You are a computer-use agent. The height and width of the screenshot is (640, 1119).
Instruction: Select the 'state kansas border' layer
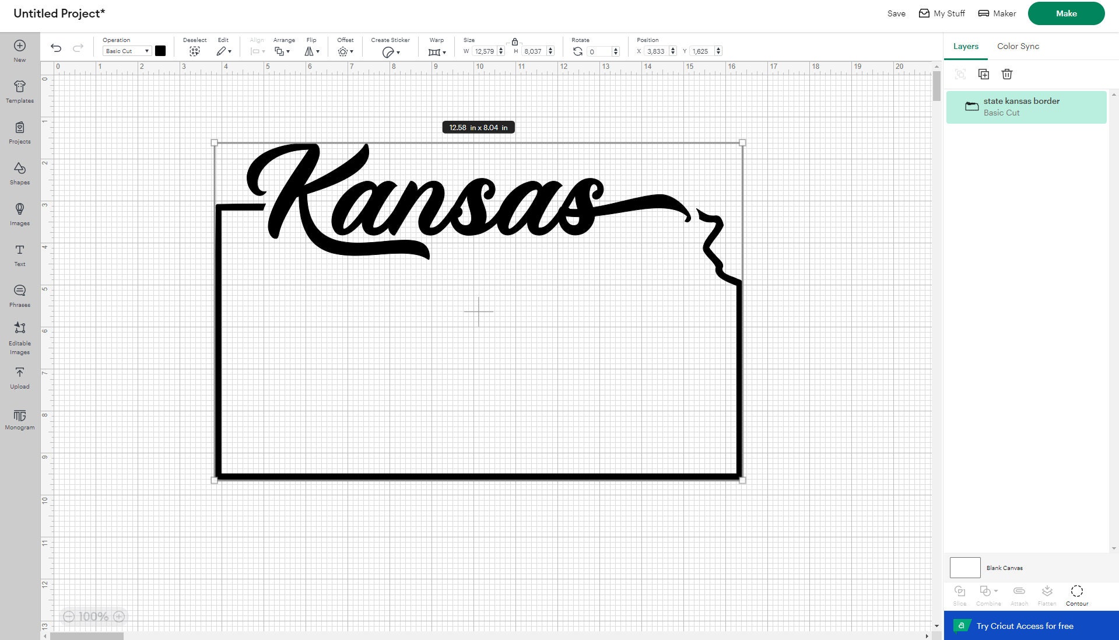[x=1026, y=106]
